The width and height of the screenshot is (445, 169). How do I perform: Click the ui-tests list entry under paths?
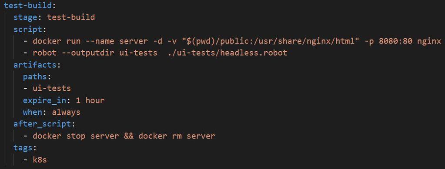point(52,89)
